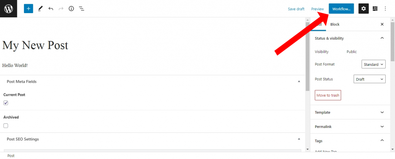
Task: Select the Tools pencil icon
Action: [40, 8]
